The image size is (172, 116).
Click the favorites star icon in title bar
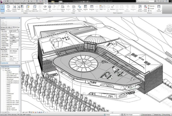click(x=163, y=1)
